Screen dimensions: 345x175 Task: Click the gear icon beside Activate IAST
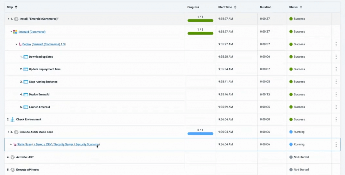point(13,157)
